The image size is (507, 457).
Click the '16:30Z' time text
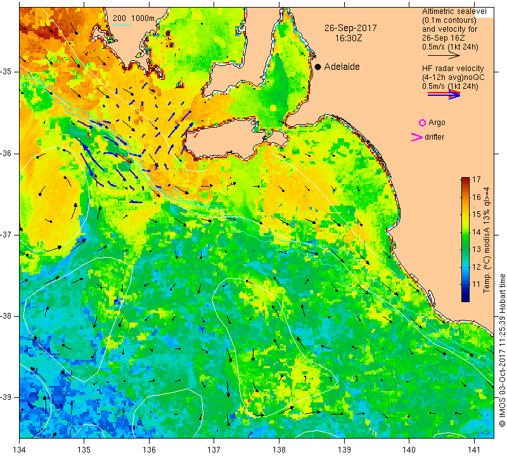(348, 39)
